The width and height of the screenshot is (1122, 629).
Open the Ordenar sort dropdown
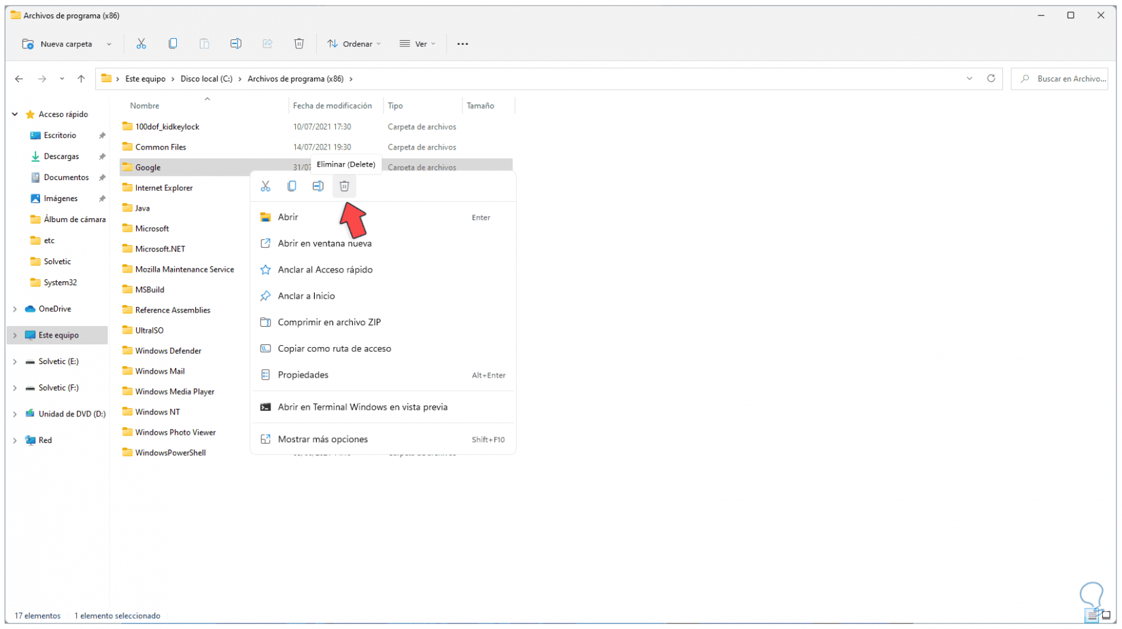[x=354, y=43]
